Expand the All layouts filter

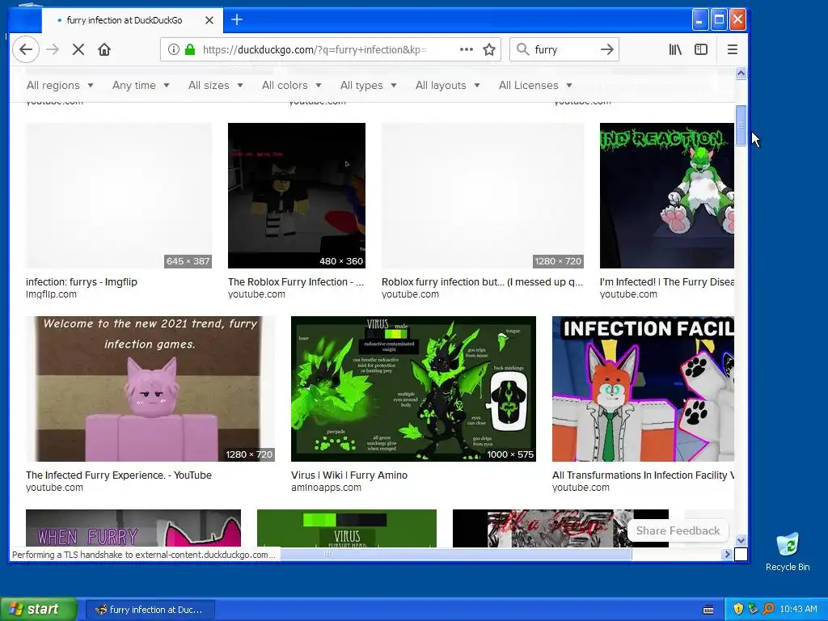click(x=447, y=85)
